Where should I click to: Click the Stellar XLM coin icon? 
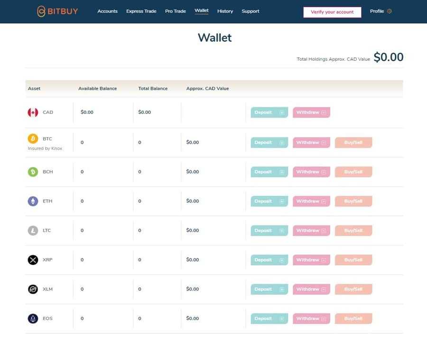point(32,289)
